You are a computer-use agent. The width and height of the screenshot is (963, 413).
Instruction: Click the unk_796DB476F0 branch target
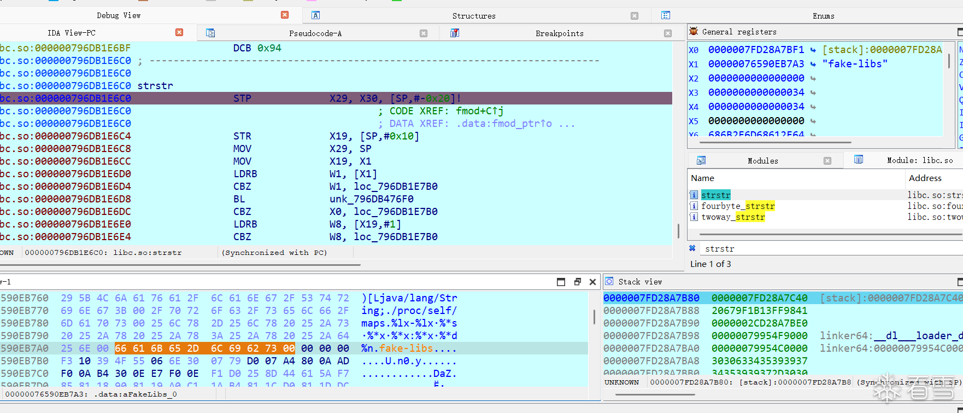coord(372,199)
